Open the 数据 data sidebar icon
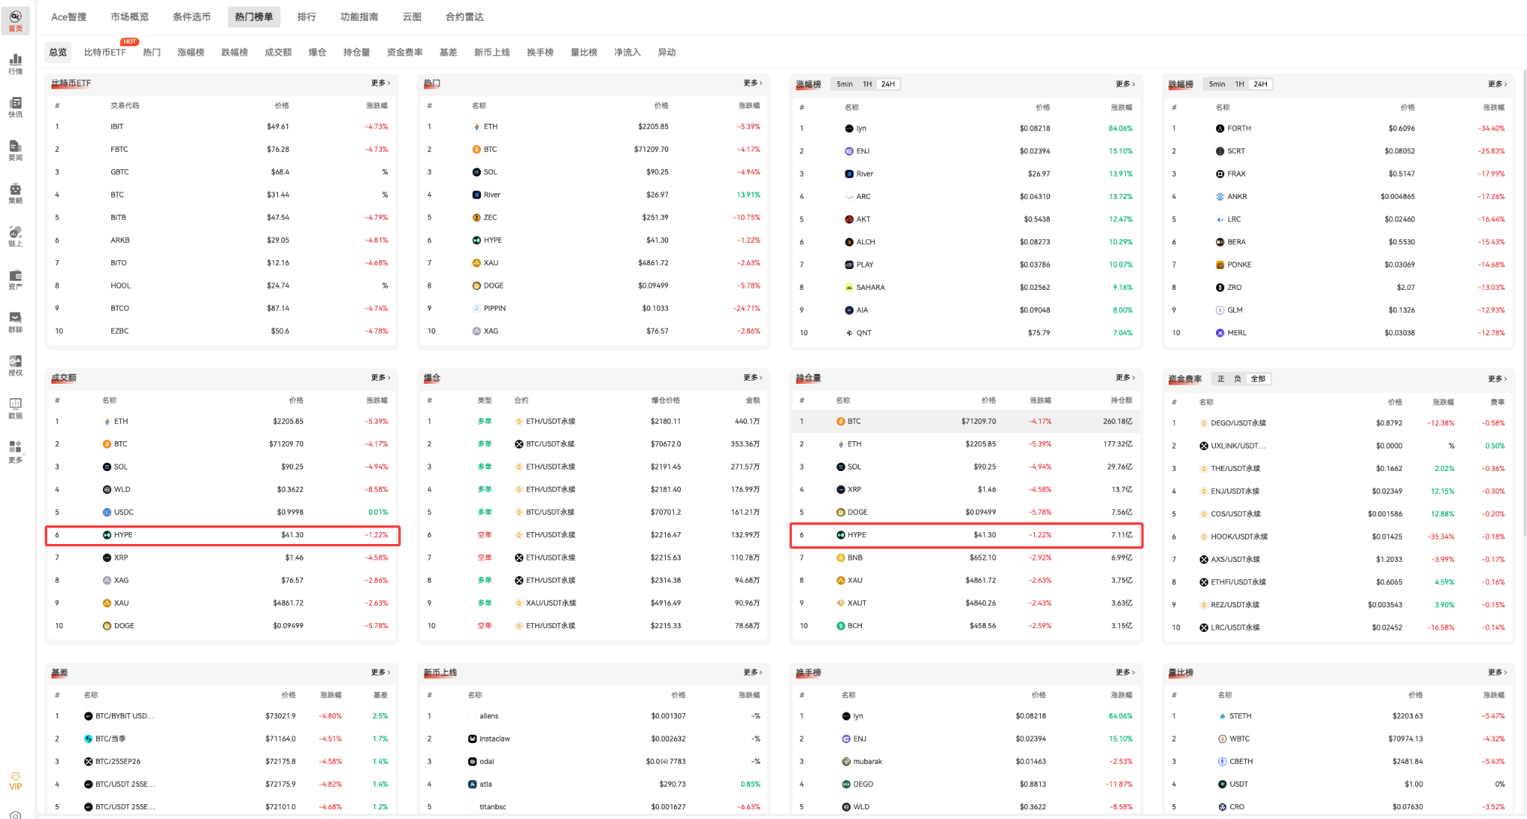The width and height of the screenshot is (1527, 819). [x=15, y=408]
